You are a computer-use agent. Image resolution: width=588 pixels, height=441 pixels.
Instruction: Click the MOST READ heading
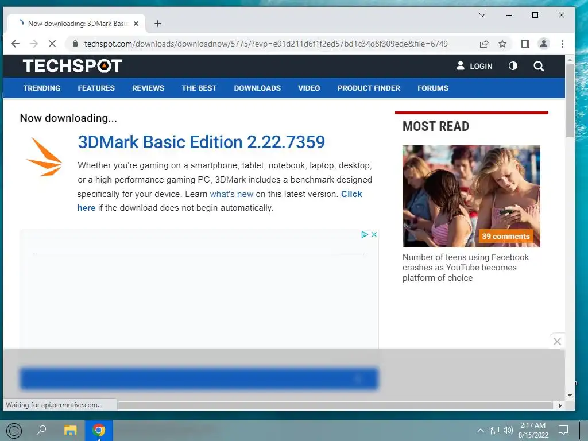436,126
